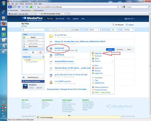Image resolution: width=151 pixels, height=121 pixels.
Task: Open the Send To submenu
Action: click(102, 61)
